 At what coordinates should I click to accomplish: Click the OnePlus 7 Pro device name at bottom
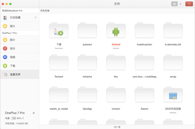click(15, 113)
